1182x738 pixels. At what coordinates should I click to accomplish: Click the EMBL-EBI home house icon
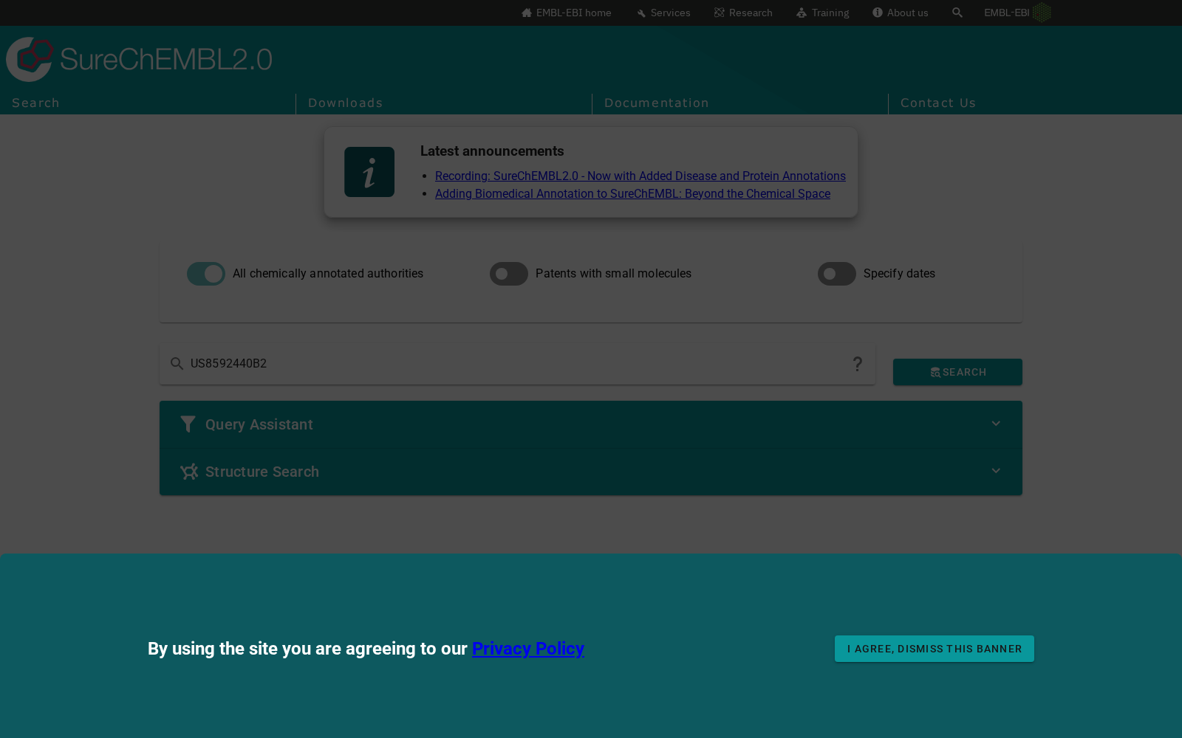coord(527,13)
